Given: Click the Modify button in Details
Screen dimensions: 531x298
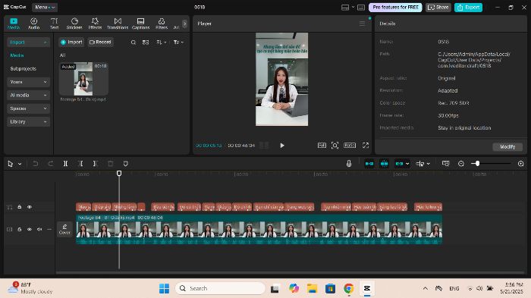Looking at the screenshot, I should [507, 146].
